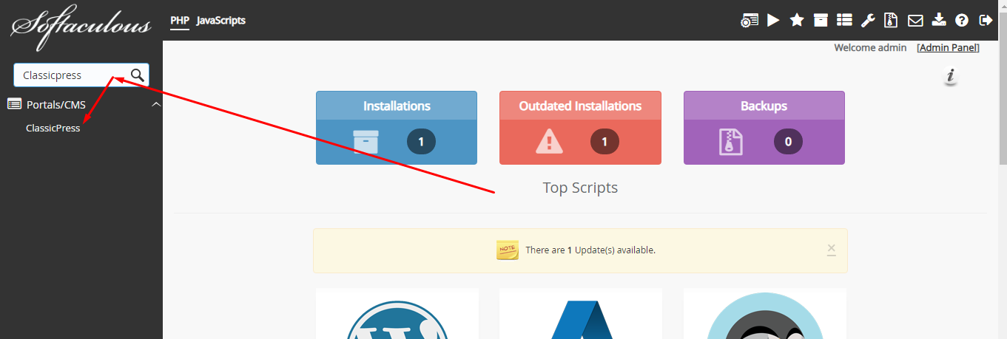Open the Backups card
The height and width of the screenshot is (339, 1007).
[764, 128]
